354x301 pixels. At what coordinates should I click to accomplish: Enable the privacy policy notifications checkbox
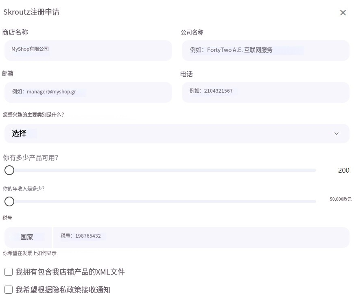pyautogui.click(x=9, y=290)
